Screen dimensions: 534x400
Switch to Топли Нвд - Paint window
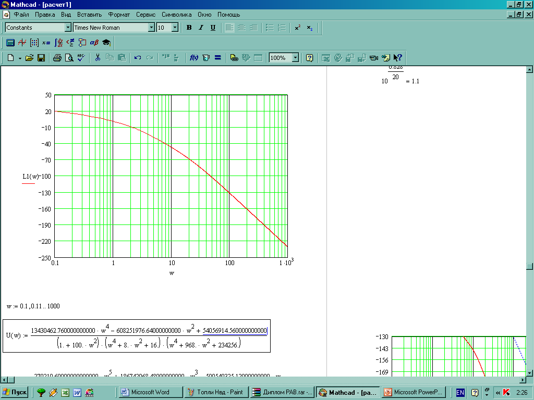(x=216, y=392)
